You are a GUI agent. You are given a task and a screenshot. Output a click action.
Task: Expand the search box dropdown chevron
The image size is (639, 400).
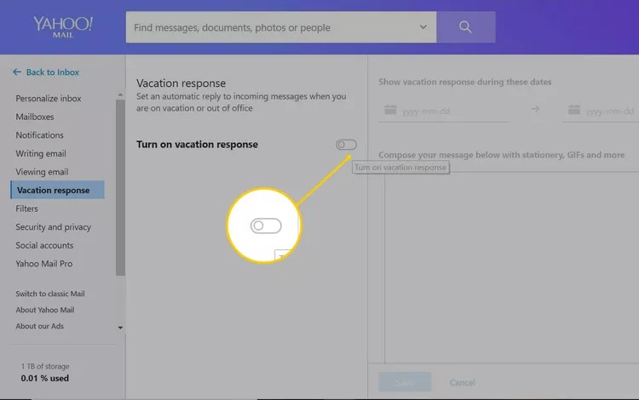click(423, 27)
